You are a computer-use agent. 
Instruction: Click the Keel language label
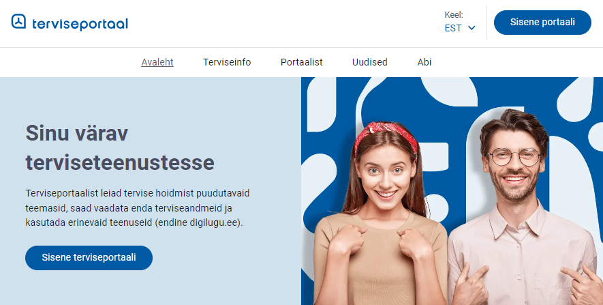[454, 14]
